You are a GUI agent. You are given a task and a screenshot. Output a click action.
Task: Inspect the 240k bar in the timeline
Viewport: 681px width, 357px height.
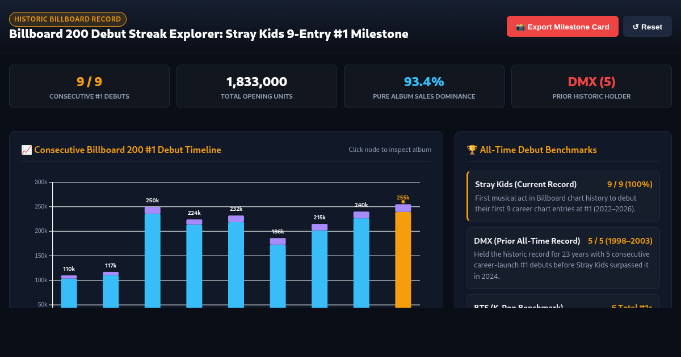click(x=361, y=260)
